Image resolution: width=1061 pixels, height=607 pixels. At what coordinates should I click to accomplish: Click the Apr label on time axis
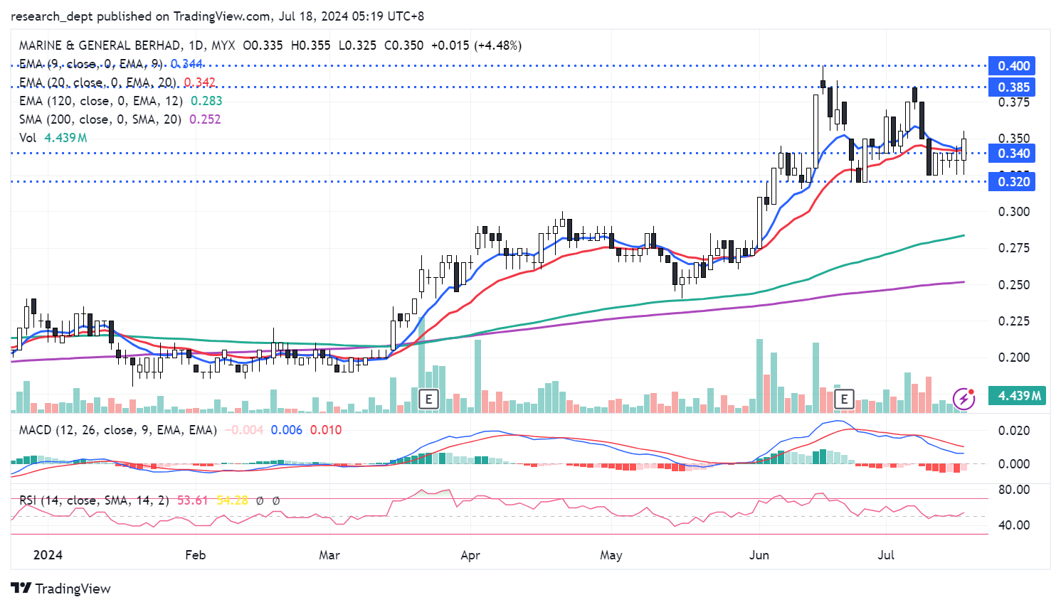click(470, 555)
